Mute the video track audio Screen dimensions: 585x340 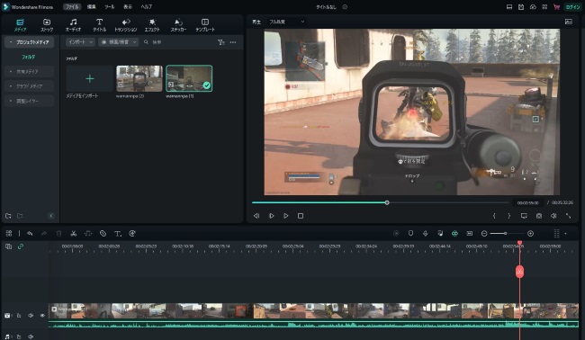(x=31, y=316)
